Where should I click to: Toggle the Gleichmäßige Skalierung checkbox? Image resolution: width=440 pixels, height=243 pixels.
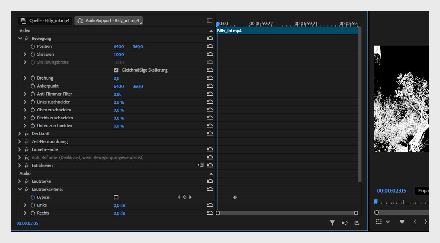(x=116, y=70)
